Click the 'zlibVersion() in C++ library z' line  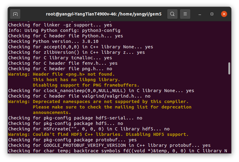click(77, 52)
